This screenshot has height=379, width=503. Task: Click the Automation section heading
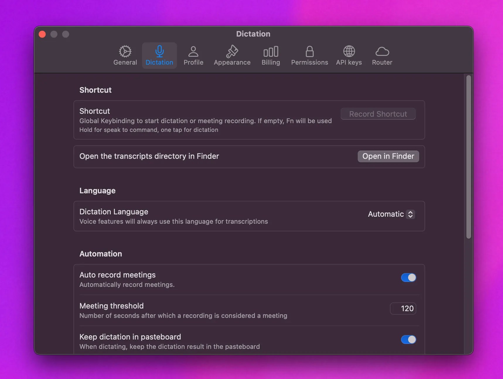[101, 254]
